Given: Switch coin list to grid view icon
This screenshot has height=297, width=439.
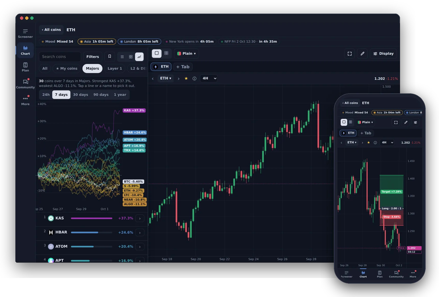Looking at the screenshot, I should [131, 57].
